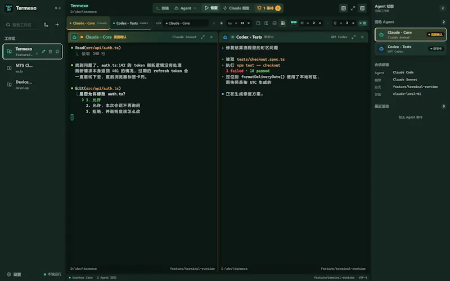This screenshot has width=450, height=281.
Task: Switch to the Claude - Core tab
Action: [x=88, y=23]
